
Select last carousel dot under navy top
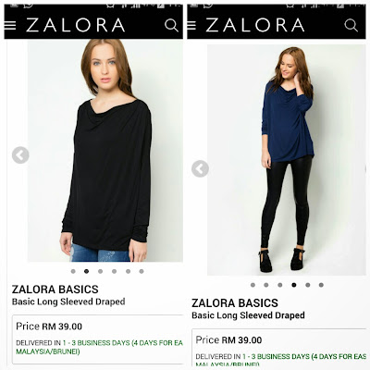(x=321, y=285)
